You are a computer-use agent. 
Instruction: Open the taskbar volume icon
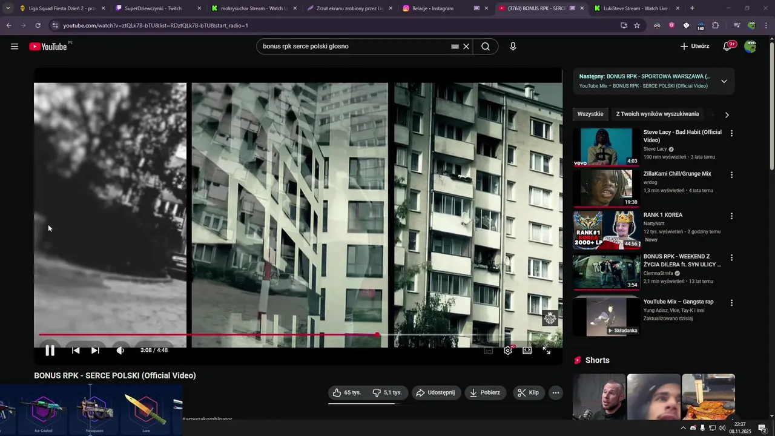tap(722, 428)
